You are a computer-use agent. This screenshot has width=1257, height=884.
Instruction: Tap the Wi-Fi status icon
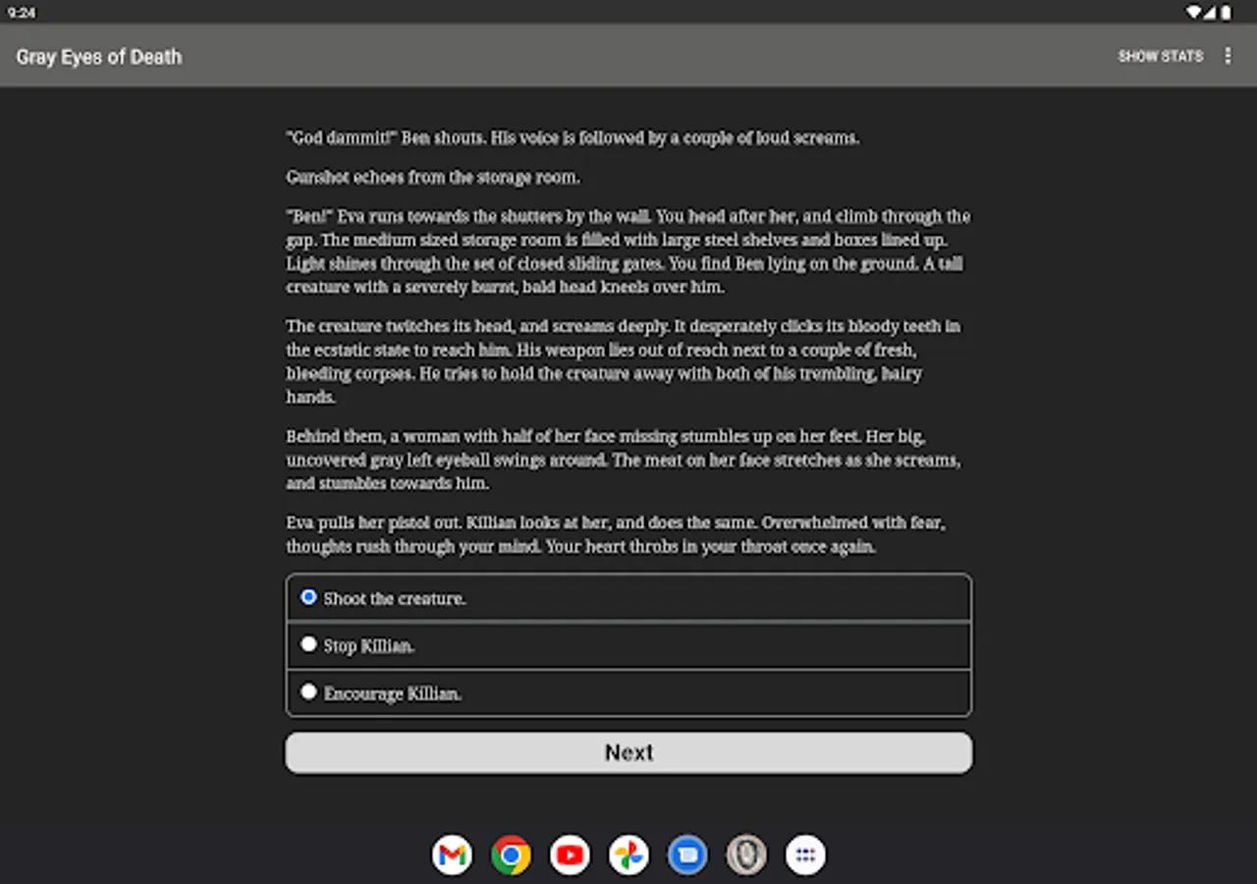pos(1193,13)
